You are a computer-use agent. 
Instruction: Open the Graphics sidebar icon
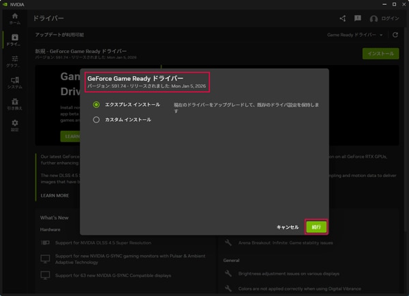pos(14,62)
